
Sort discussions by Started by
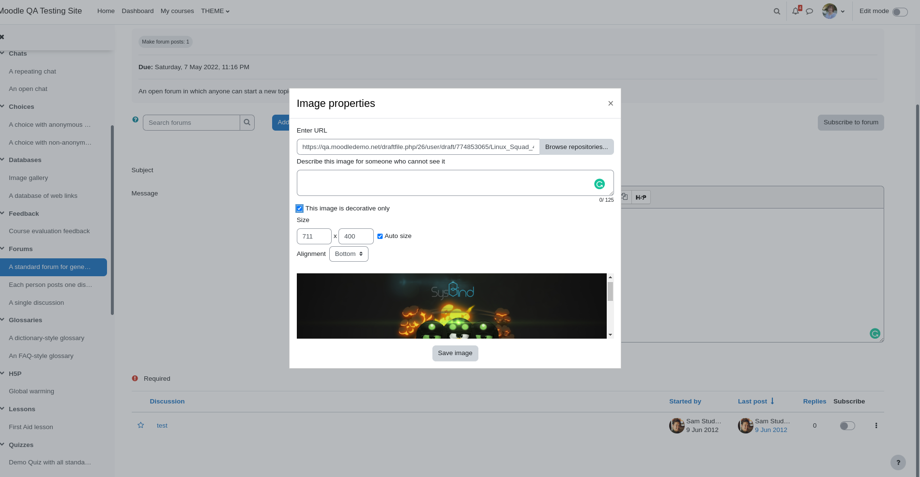point(685,401)
